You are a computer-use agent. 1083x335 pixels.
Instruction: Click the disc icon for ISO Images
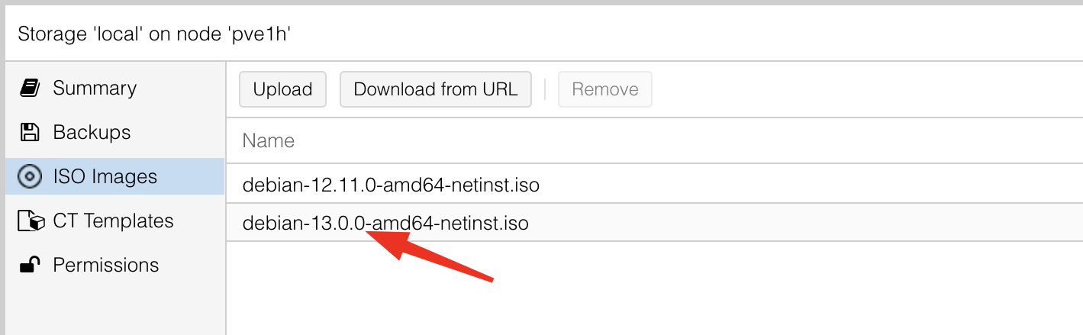pyautogui.click(x=30, y=176)
